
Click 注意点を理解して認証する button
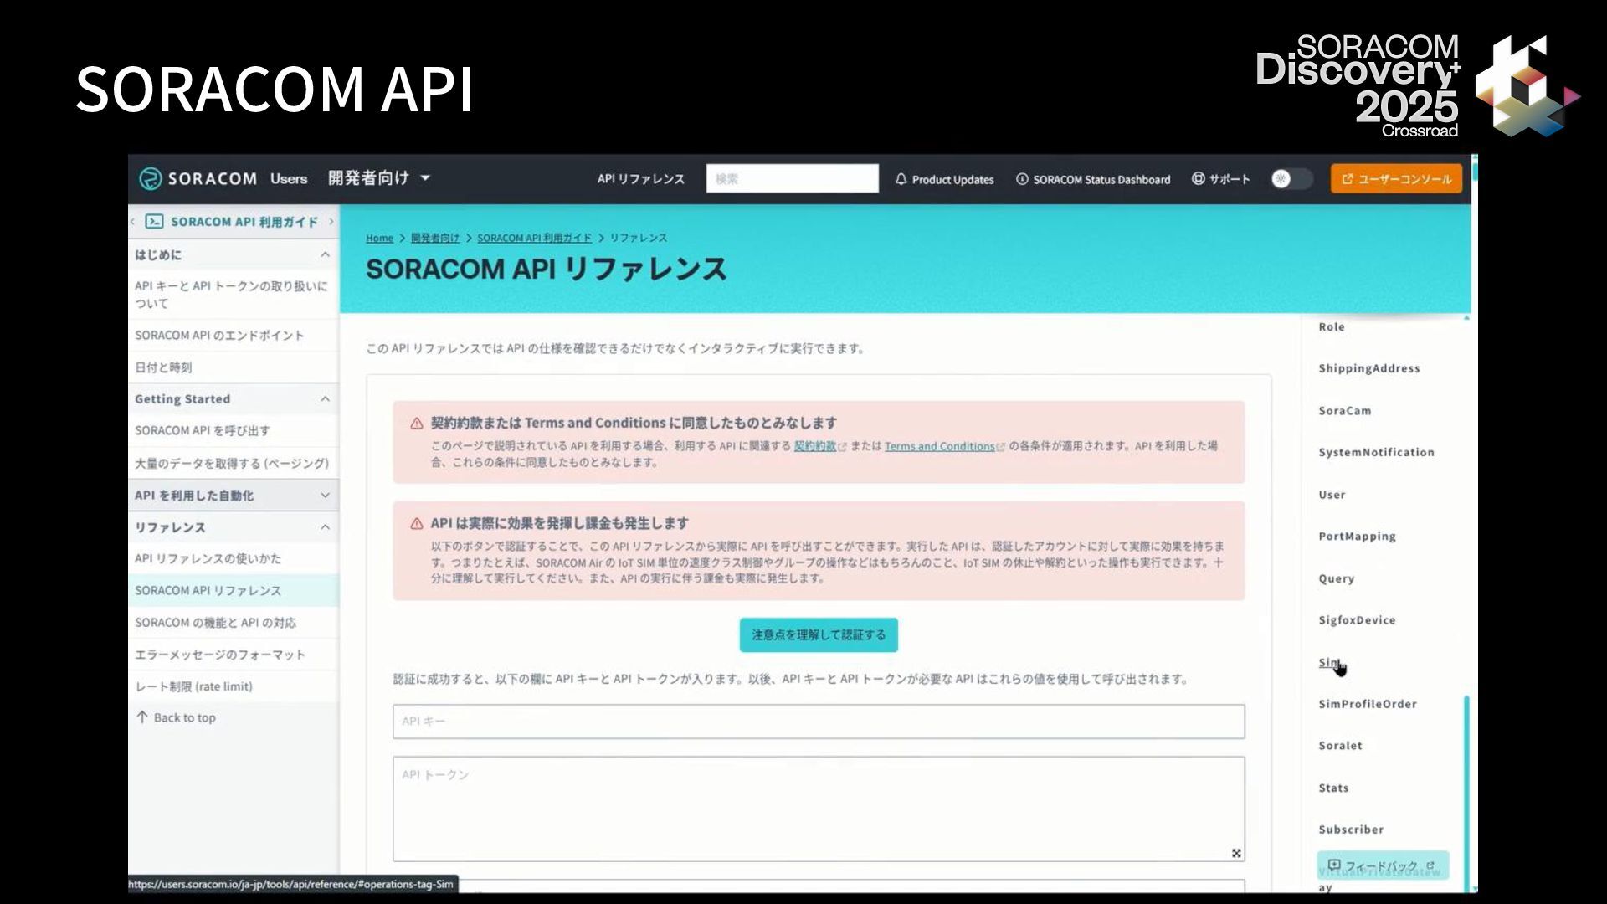click(819, 635)
